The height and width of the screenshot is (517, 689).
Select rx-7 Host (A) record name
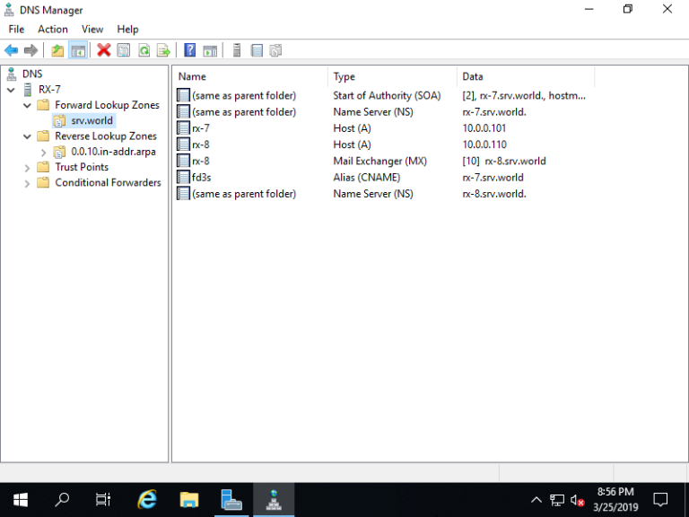[201, 128]
